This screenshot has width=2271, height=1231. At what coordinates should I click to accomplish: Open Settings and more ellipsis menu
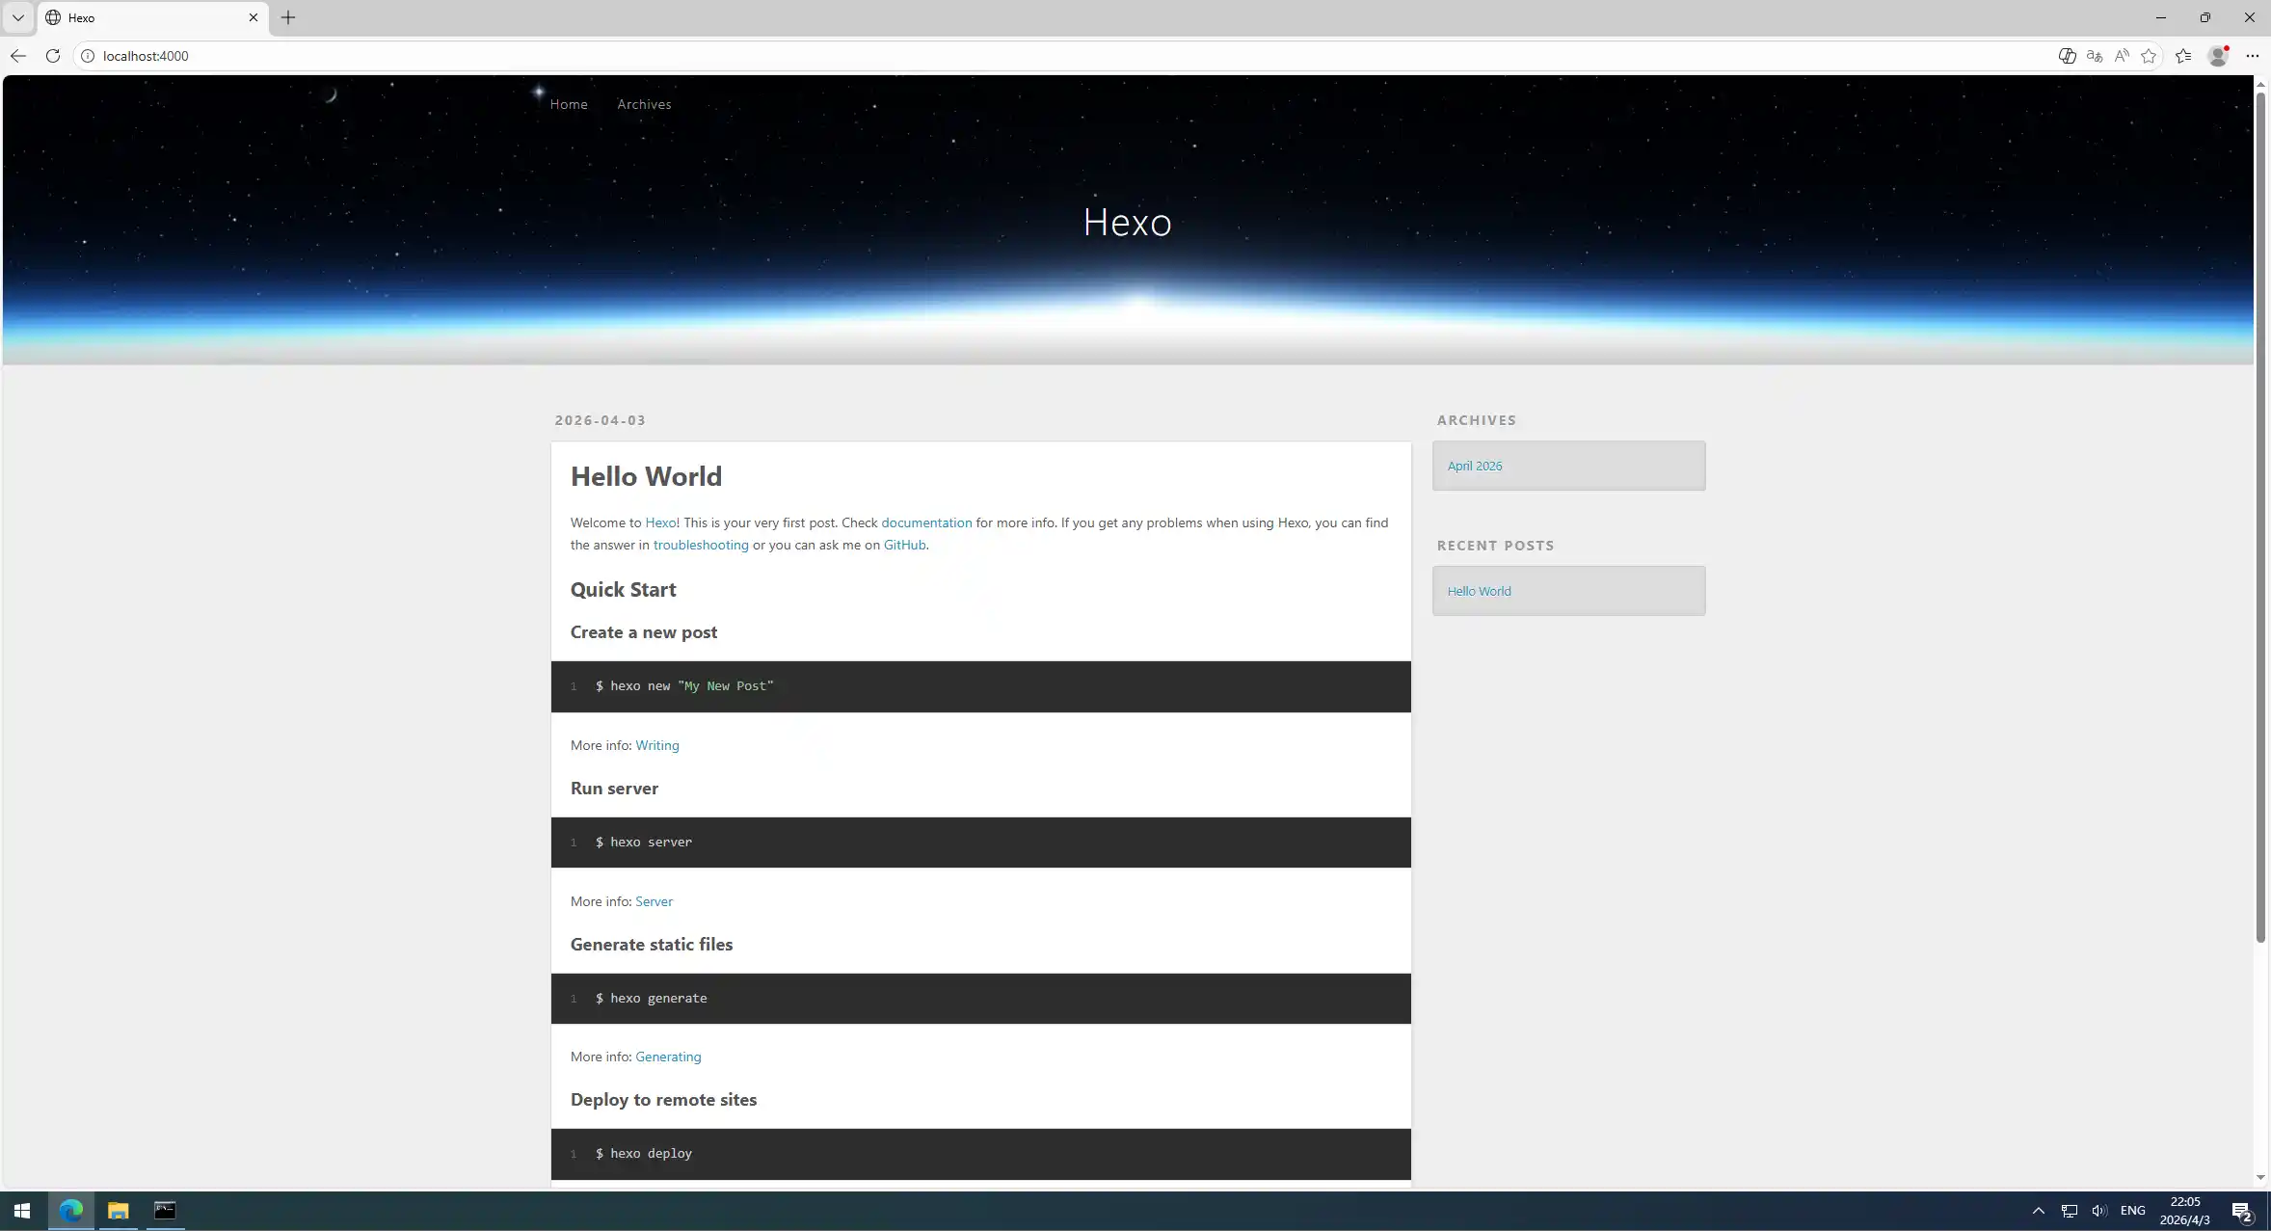click(2252, 56)
